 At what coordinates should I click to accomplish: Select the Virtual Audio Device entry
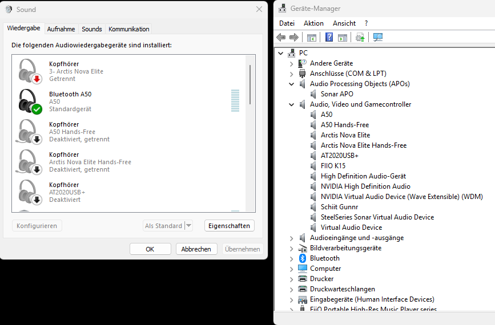pyautogui.click(x=351, y=227)
